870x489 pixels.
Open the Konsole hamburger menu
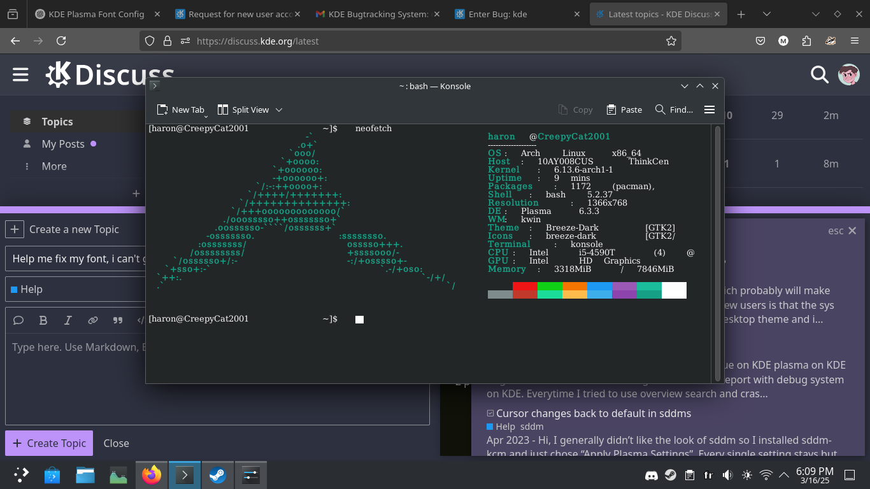click(710, 110)
